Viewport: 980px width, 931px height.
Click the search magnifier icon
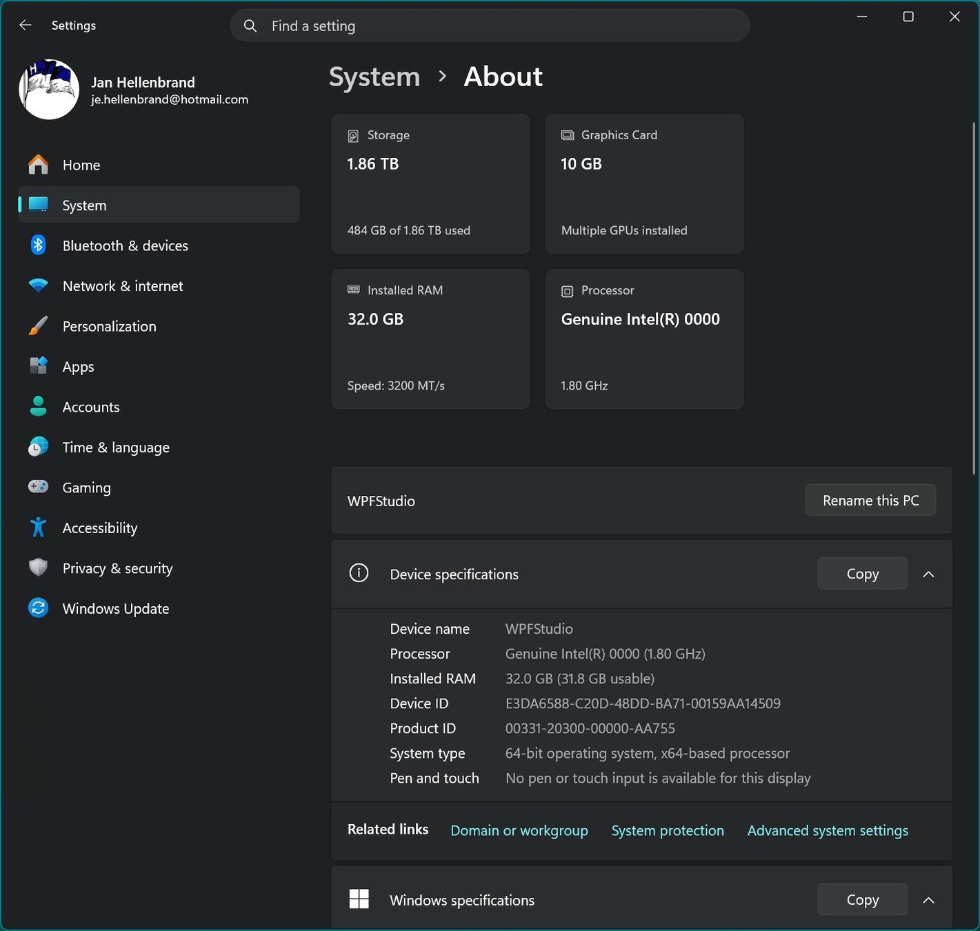click(250, 26)
